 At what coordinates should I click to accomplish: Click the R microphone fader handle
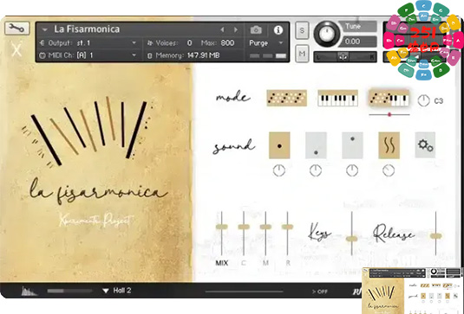287,227
